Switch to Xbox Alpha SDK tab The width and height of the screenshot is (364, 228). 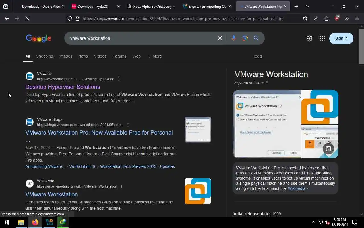click(151, 6)
